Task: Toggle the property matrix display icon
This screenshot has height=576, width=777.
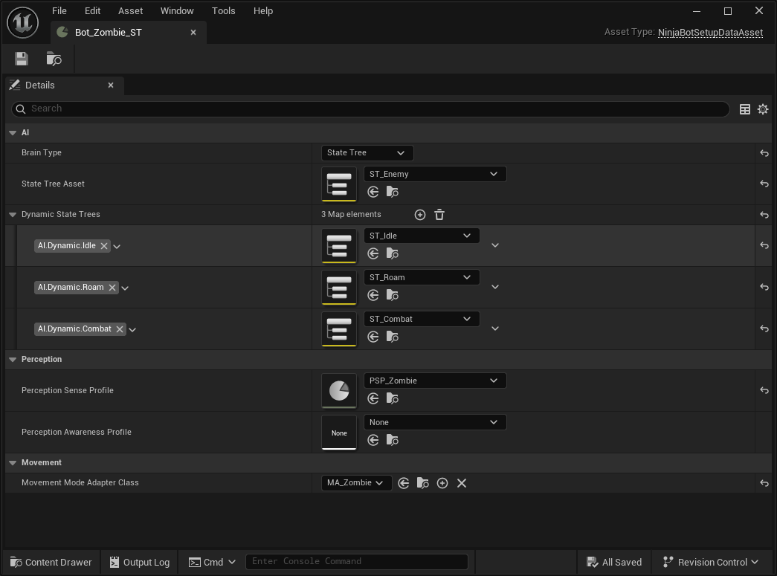Action: (x=744, y=109)
